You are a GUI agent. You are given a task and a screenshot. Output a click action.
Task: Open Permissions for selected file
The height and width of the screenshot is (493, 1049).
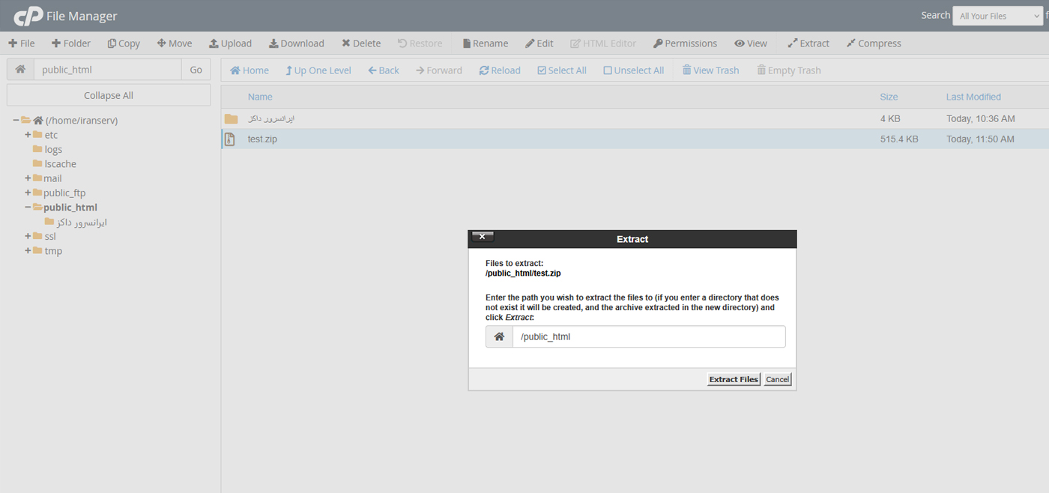pos(684,43)
